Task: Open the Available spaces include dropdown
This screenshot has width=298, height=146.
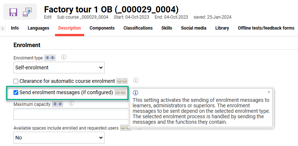Action: [59, 138]
